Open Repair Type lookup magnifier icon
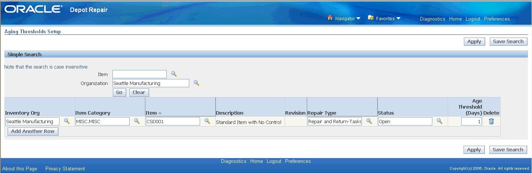 369,121
